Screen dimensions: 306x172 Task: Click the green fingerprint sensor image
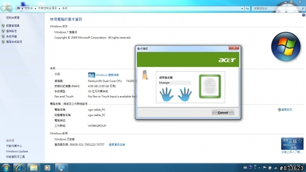tap(210, 86)
